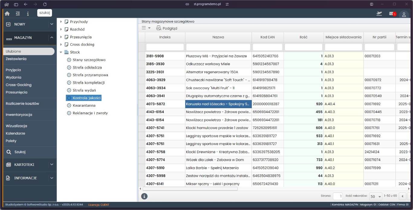Collapse the sidebar menu icon
Image resolution: width=413 pixels, height=210 pixels.
tap(18, 13)
